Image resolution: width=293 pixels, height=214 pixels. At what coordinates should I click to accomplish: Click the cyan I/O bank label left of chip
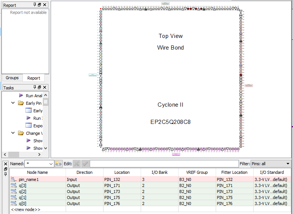[93, 75]
